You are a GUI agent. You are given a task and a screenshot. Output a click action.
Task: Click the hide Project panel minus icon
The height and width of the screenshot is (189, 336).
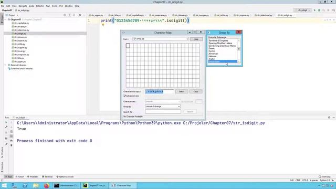[x=84, y=15]
